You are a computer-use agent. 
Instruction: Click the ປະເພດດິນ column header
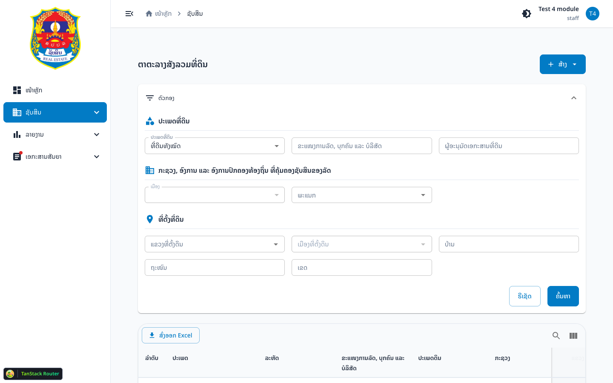coord(430,358)
